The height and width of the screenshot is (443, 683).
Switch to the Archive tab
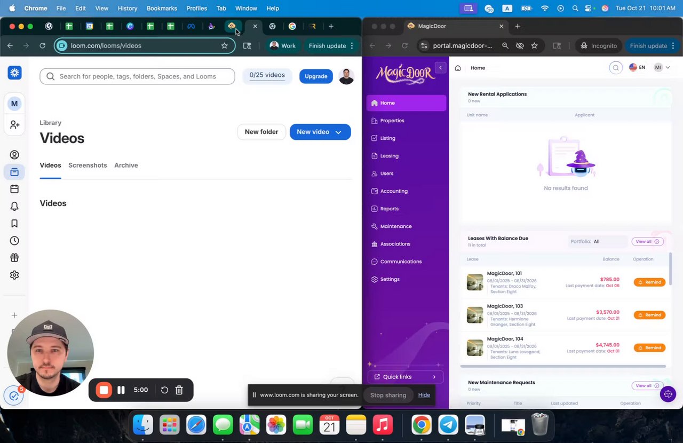click(x=126, y=165)
